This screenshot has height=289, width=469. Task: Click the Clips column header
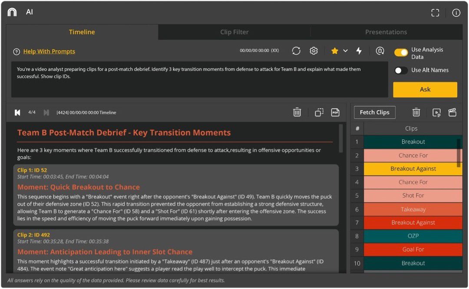(411, 128)
